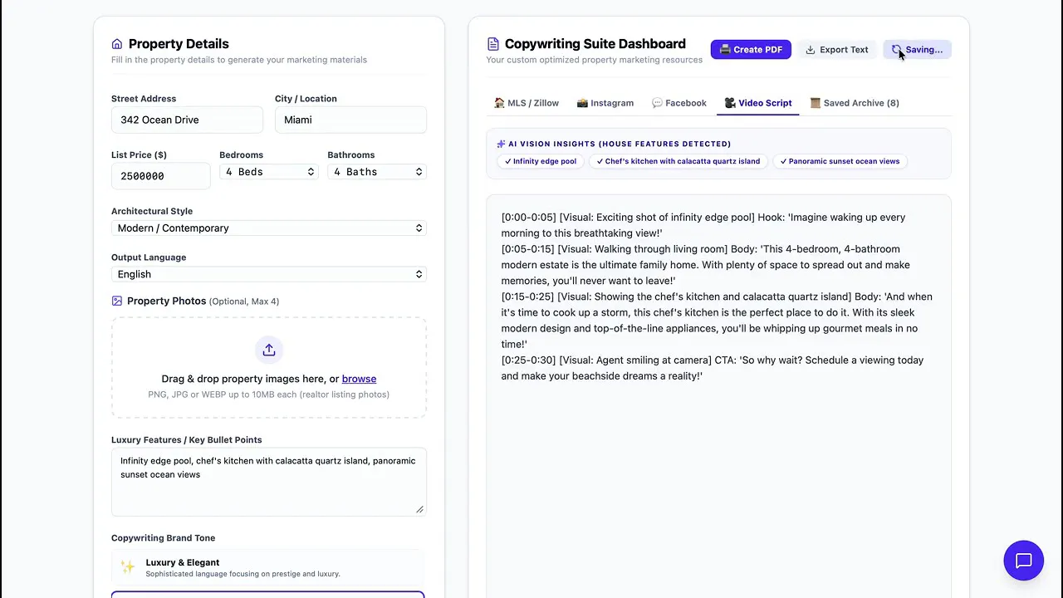This screenshot has height=598, width=1063.
Task: Click the image icon next to Property Photos
Action: tap(117, 301)
